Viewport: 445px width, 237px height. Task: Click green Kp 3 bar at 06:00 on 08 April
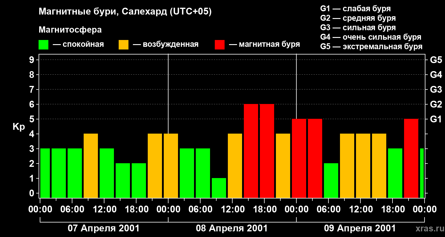(x=203, y=173)
